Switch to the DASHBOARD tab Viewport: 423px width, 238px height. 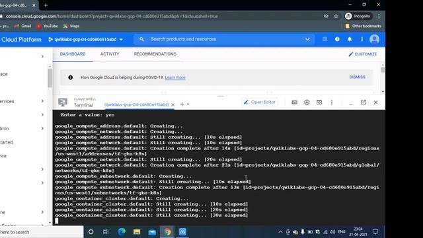73,54
